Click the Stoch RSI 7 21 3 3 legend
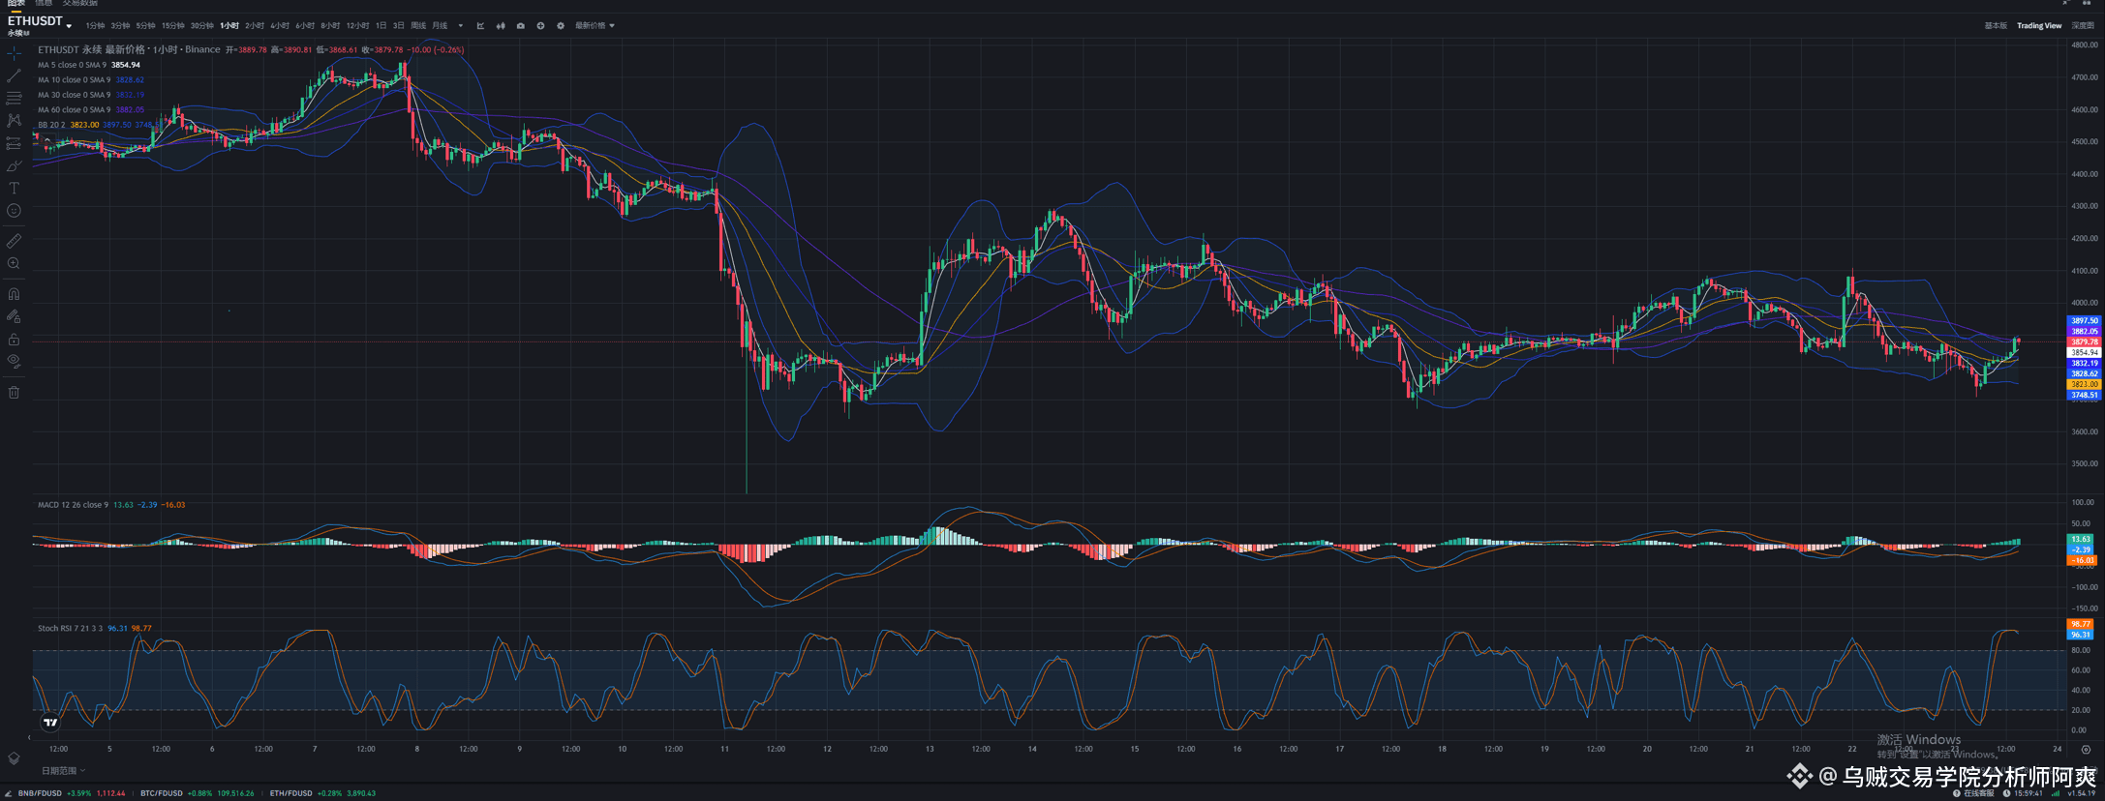The width and height of the screenshot is (2105, 801). click(95, 629)
